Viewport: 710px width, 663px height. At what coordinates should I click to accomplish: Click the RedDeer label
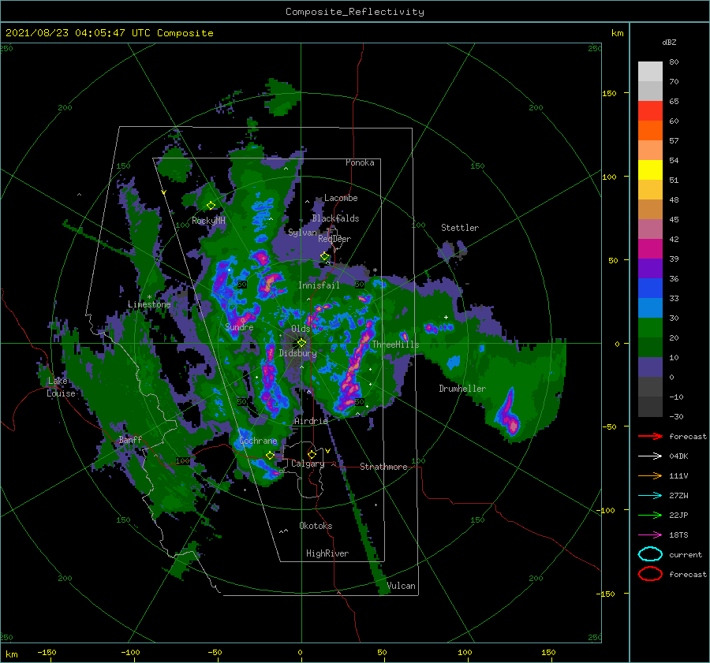click(x=334, y=239)
